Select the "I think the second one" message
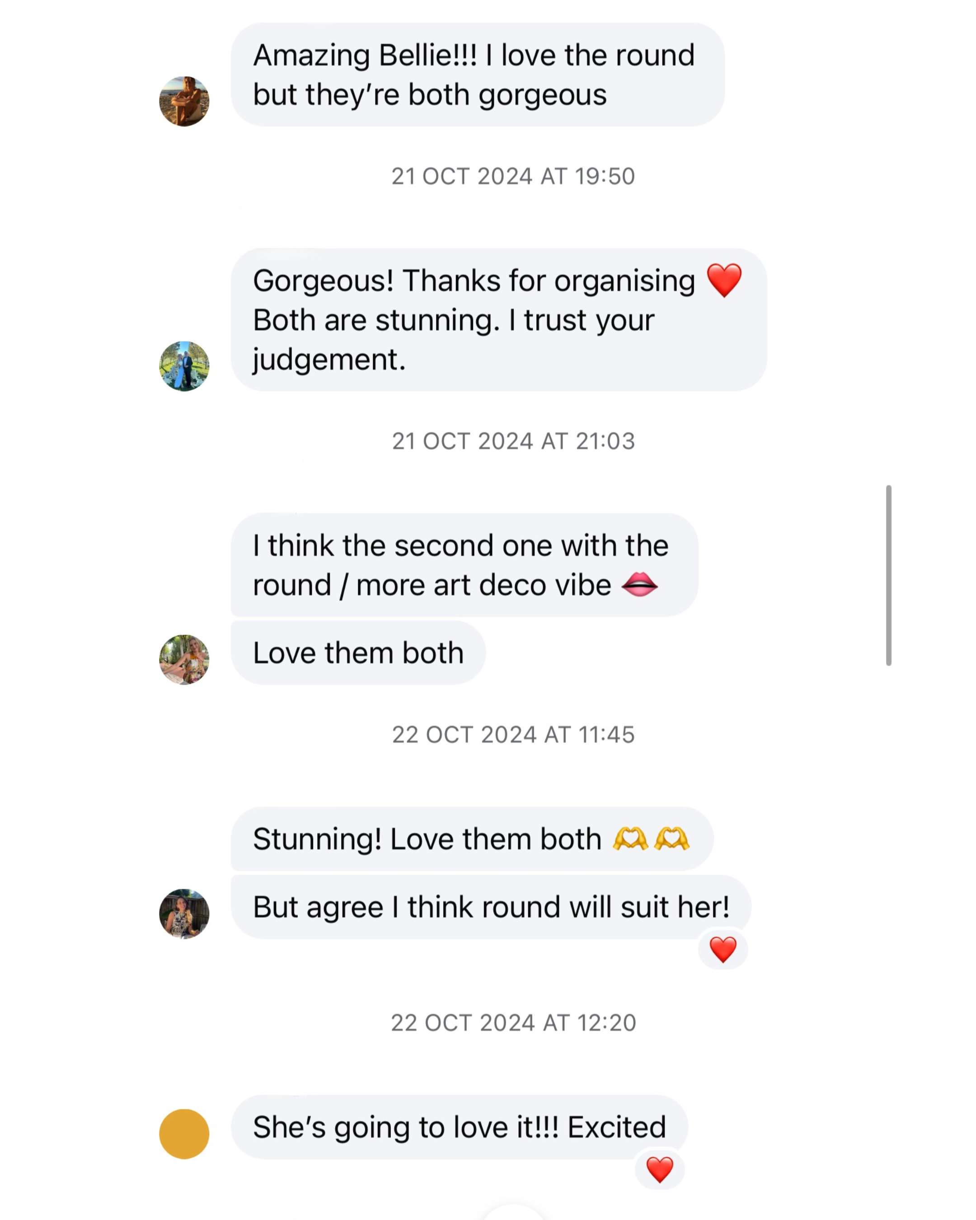 [x=464, y=565]
